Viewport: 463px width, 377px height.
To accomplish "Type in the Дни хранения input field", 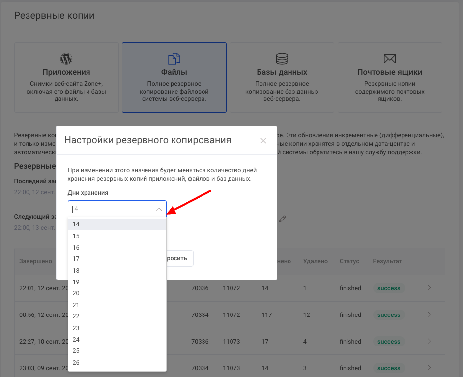I will pyautogui.click(x=112, y=209).
